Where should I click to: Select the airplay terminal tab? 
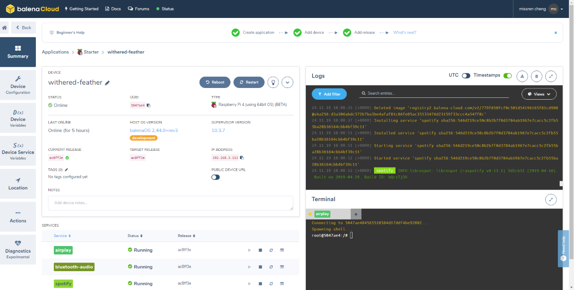pyautogui.click(x=328, y=214)
